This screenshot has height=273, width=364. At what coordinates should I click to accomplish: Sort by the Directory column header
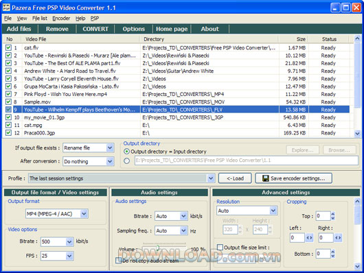tap(209, 39)
